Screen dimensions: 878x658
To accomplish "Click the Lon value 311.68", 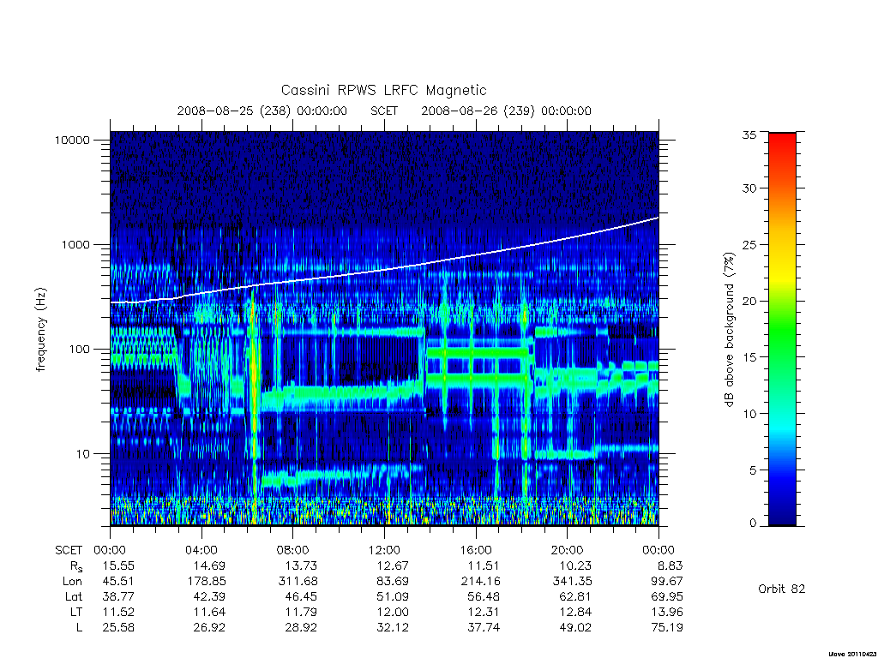I will 298,582.
